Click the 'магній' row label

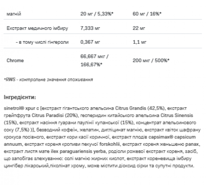[x=14, y=14]
